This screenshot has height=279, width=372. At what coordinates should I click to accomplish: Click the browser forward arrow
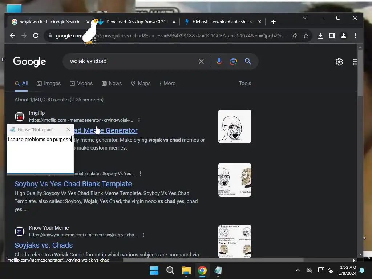pos(24,36)
